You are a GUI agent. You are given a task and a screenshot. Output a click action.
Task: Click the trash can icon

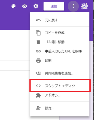pyautogui.click(x=38, y=42)
